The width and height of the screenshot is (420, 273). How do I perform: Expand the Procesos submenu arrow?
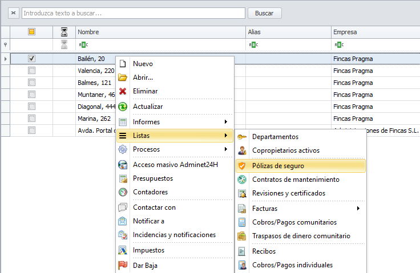tap(226, 149)
